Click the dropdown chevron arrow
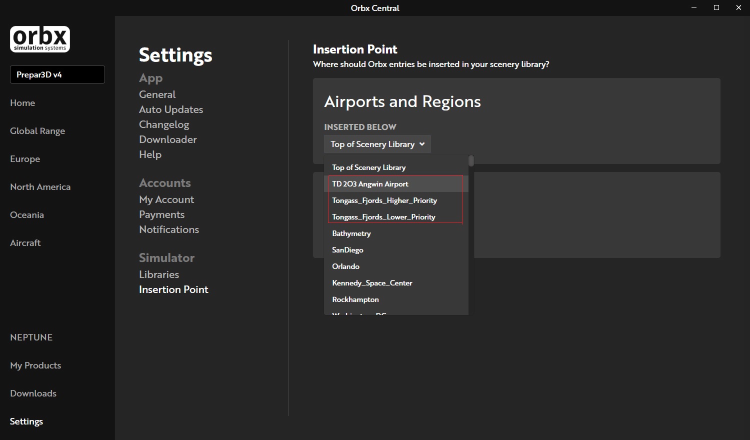This screenshot has height=440, width=750. tap(422, 144)
